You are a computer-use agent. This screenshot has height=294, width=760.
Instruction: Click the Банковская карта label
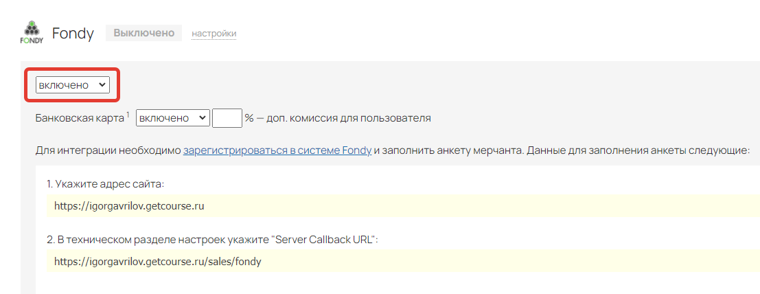click(x=80, y=118)
